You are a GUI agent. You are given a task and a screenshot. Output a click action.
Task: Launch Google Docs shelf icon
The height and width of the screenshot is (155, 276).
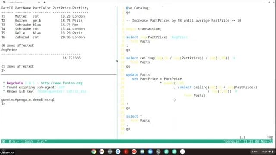[x=118, y=152]
